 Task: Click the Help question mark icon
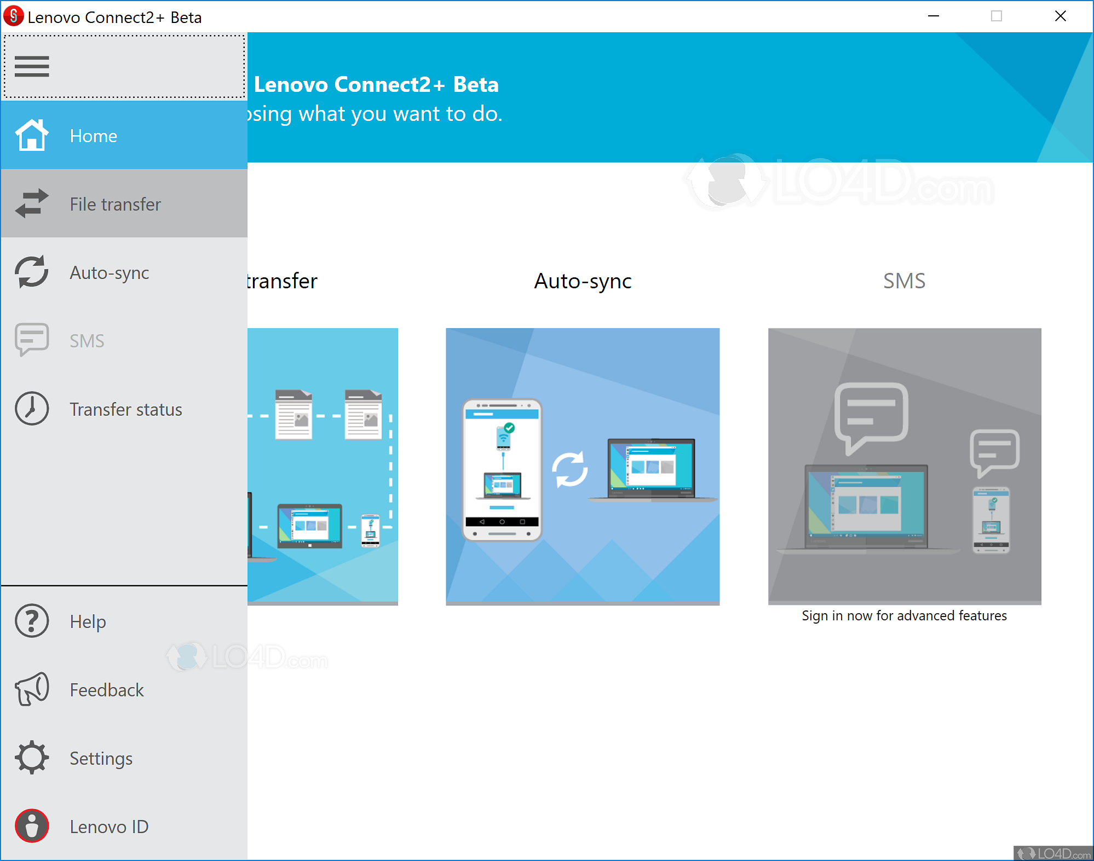pyautogui.click(x=32, y=621)
